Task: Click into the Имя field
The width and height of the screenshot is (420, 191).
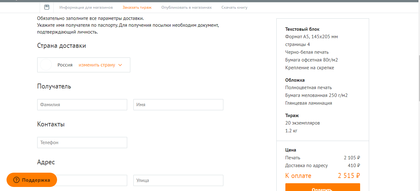Action: (x=178, y=105)
